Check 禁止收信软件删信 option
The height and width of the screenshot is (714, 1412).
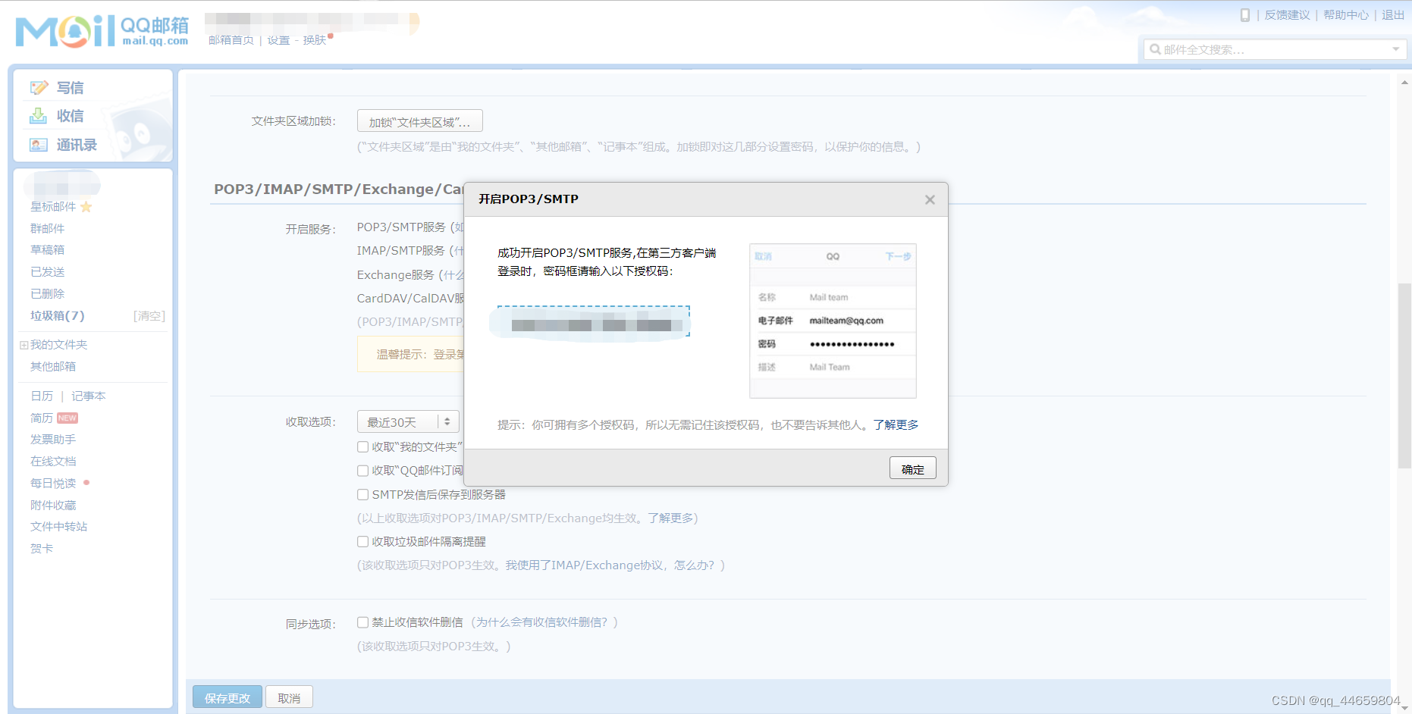click(362, 622)
